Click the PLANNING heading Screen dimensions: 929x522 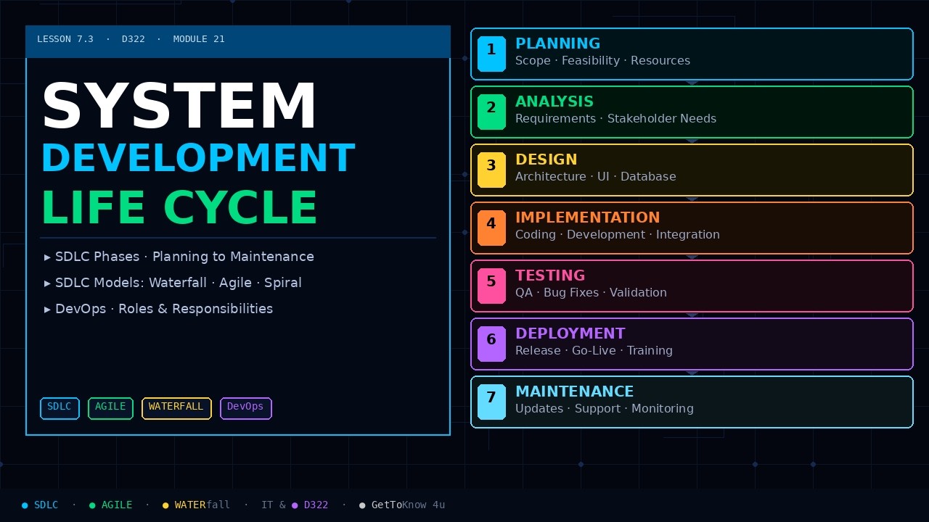point(557,43)
